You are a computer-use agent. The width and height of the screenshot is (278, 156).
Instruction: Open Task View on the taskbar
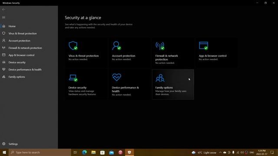point(75,152)
